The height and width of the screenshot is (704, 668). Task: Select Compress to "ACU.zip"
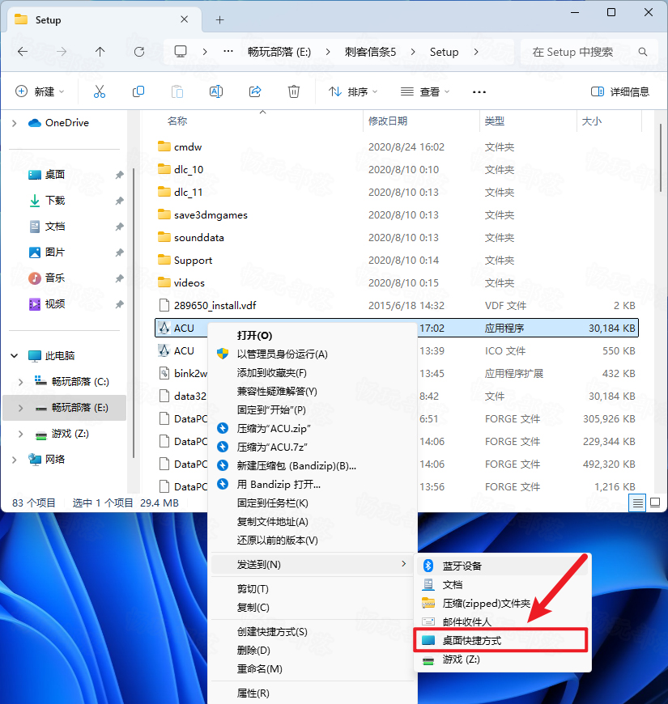(x=313, y=428)
